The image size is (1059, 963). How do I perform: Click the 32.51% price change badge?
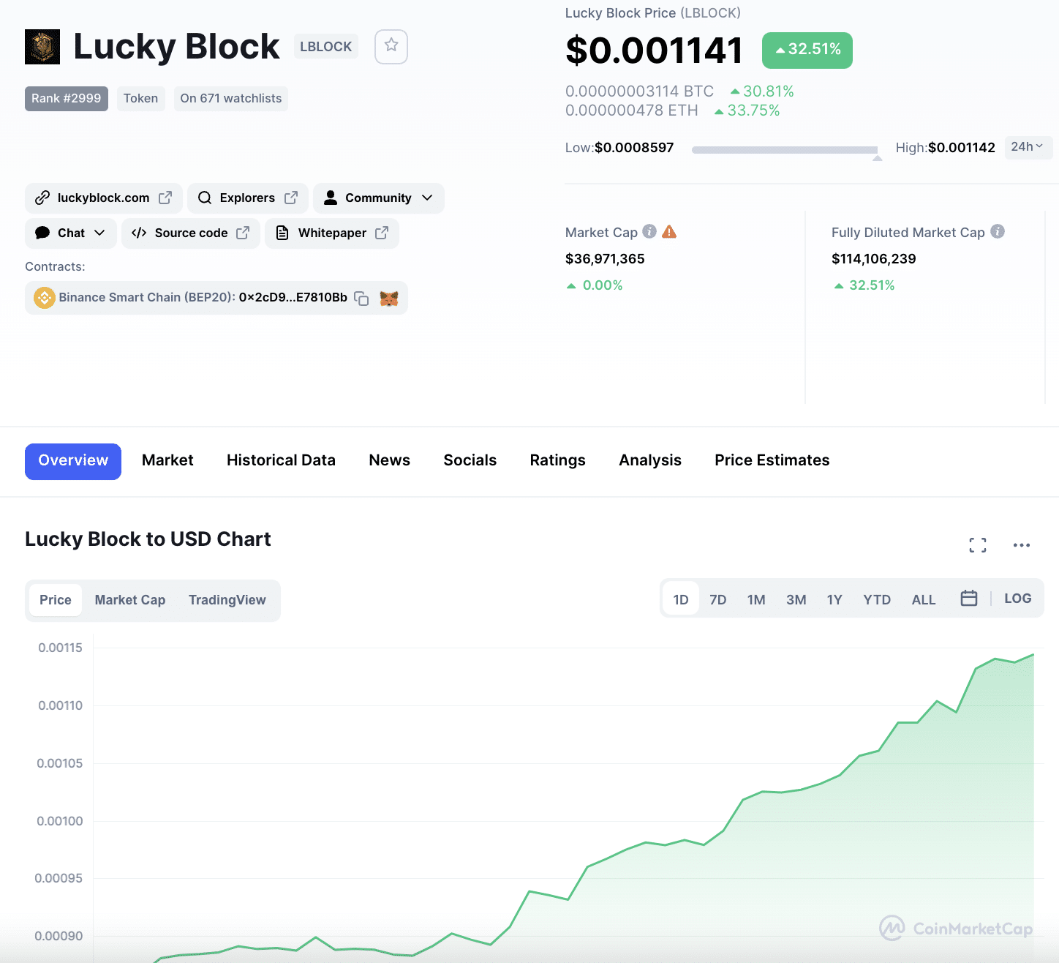click(x=807, y=50)
